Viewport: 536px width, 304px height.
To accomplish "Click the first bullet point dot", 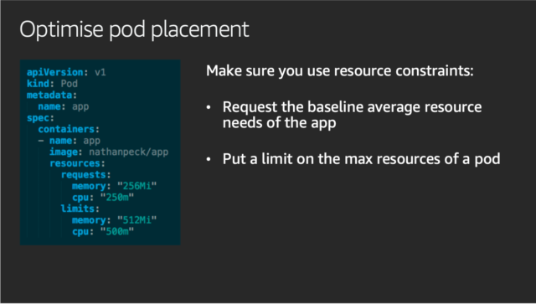I will [209, 107].
